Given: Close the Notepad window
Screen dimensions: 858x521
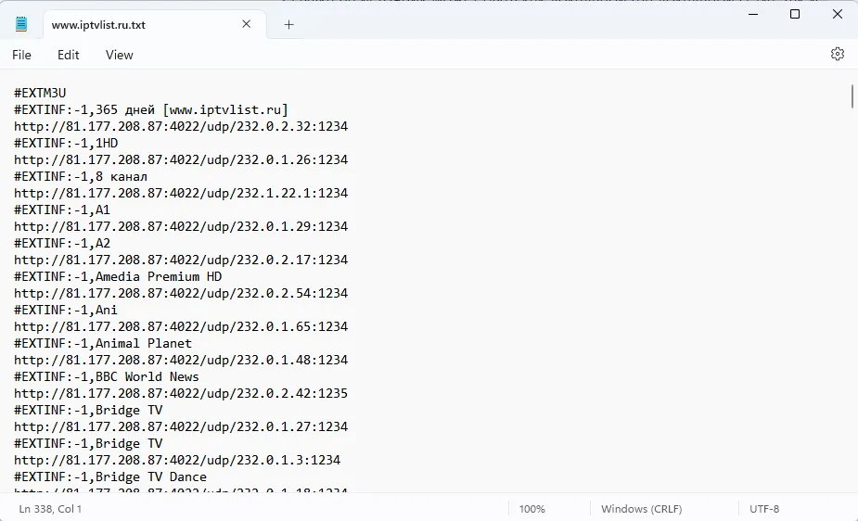Looking at the screenshot, I should [838, 14].
